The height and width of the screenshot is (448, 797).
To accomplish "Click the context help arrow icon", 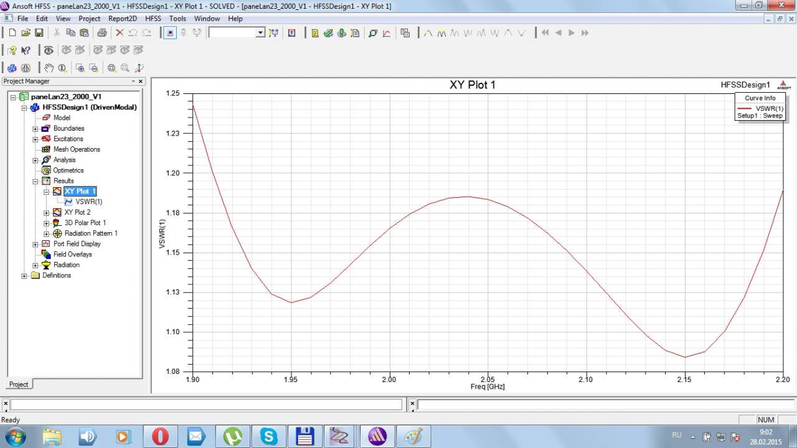I will [x=26, y=50].
